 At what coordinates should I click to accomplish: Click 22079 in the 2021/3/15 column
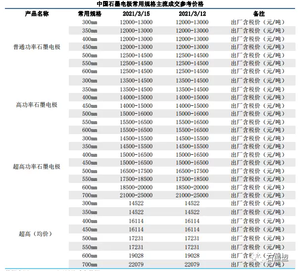click(136, 264)
